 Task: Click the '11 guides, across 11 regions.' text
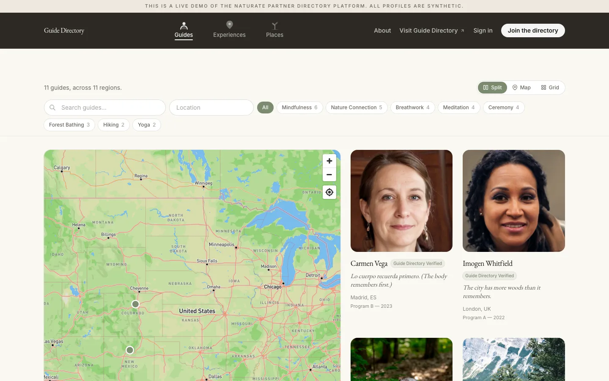tap(83, 88)
